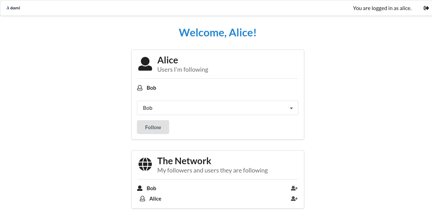
Task: Click the user outline icon beside Bob
Action: 140,88
